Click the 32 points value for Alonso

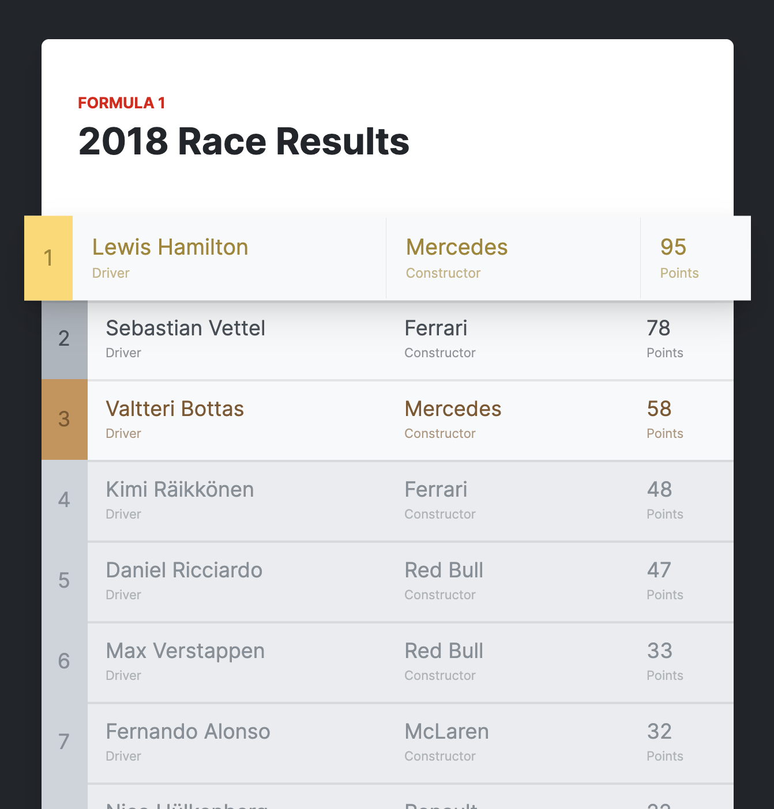tap(659, 731)
